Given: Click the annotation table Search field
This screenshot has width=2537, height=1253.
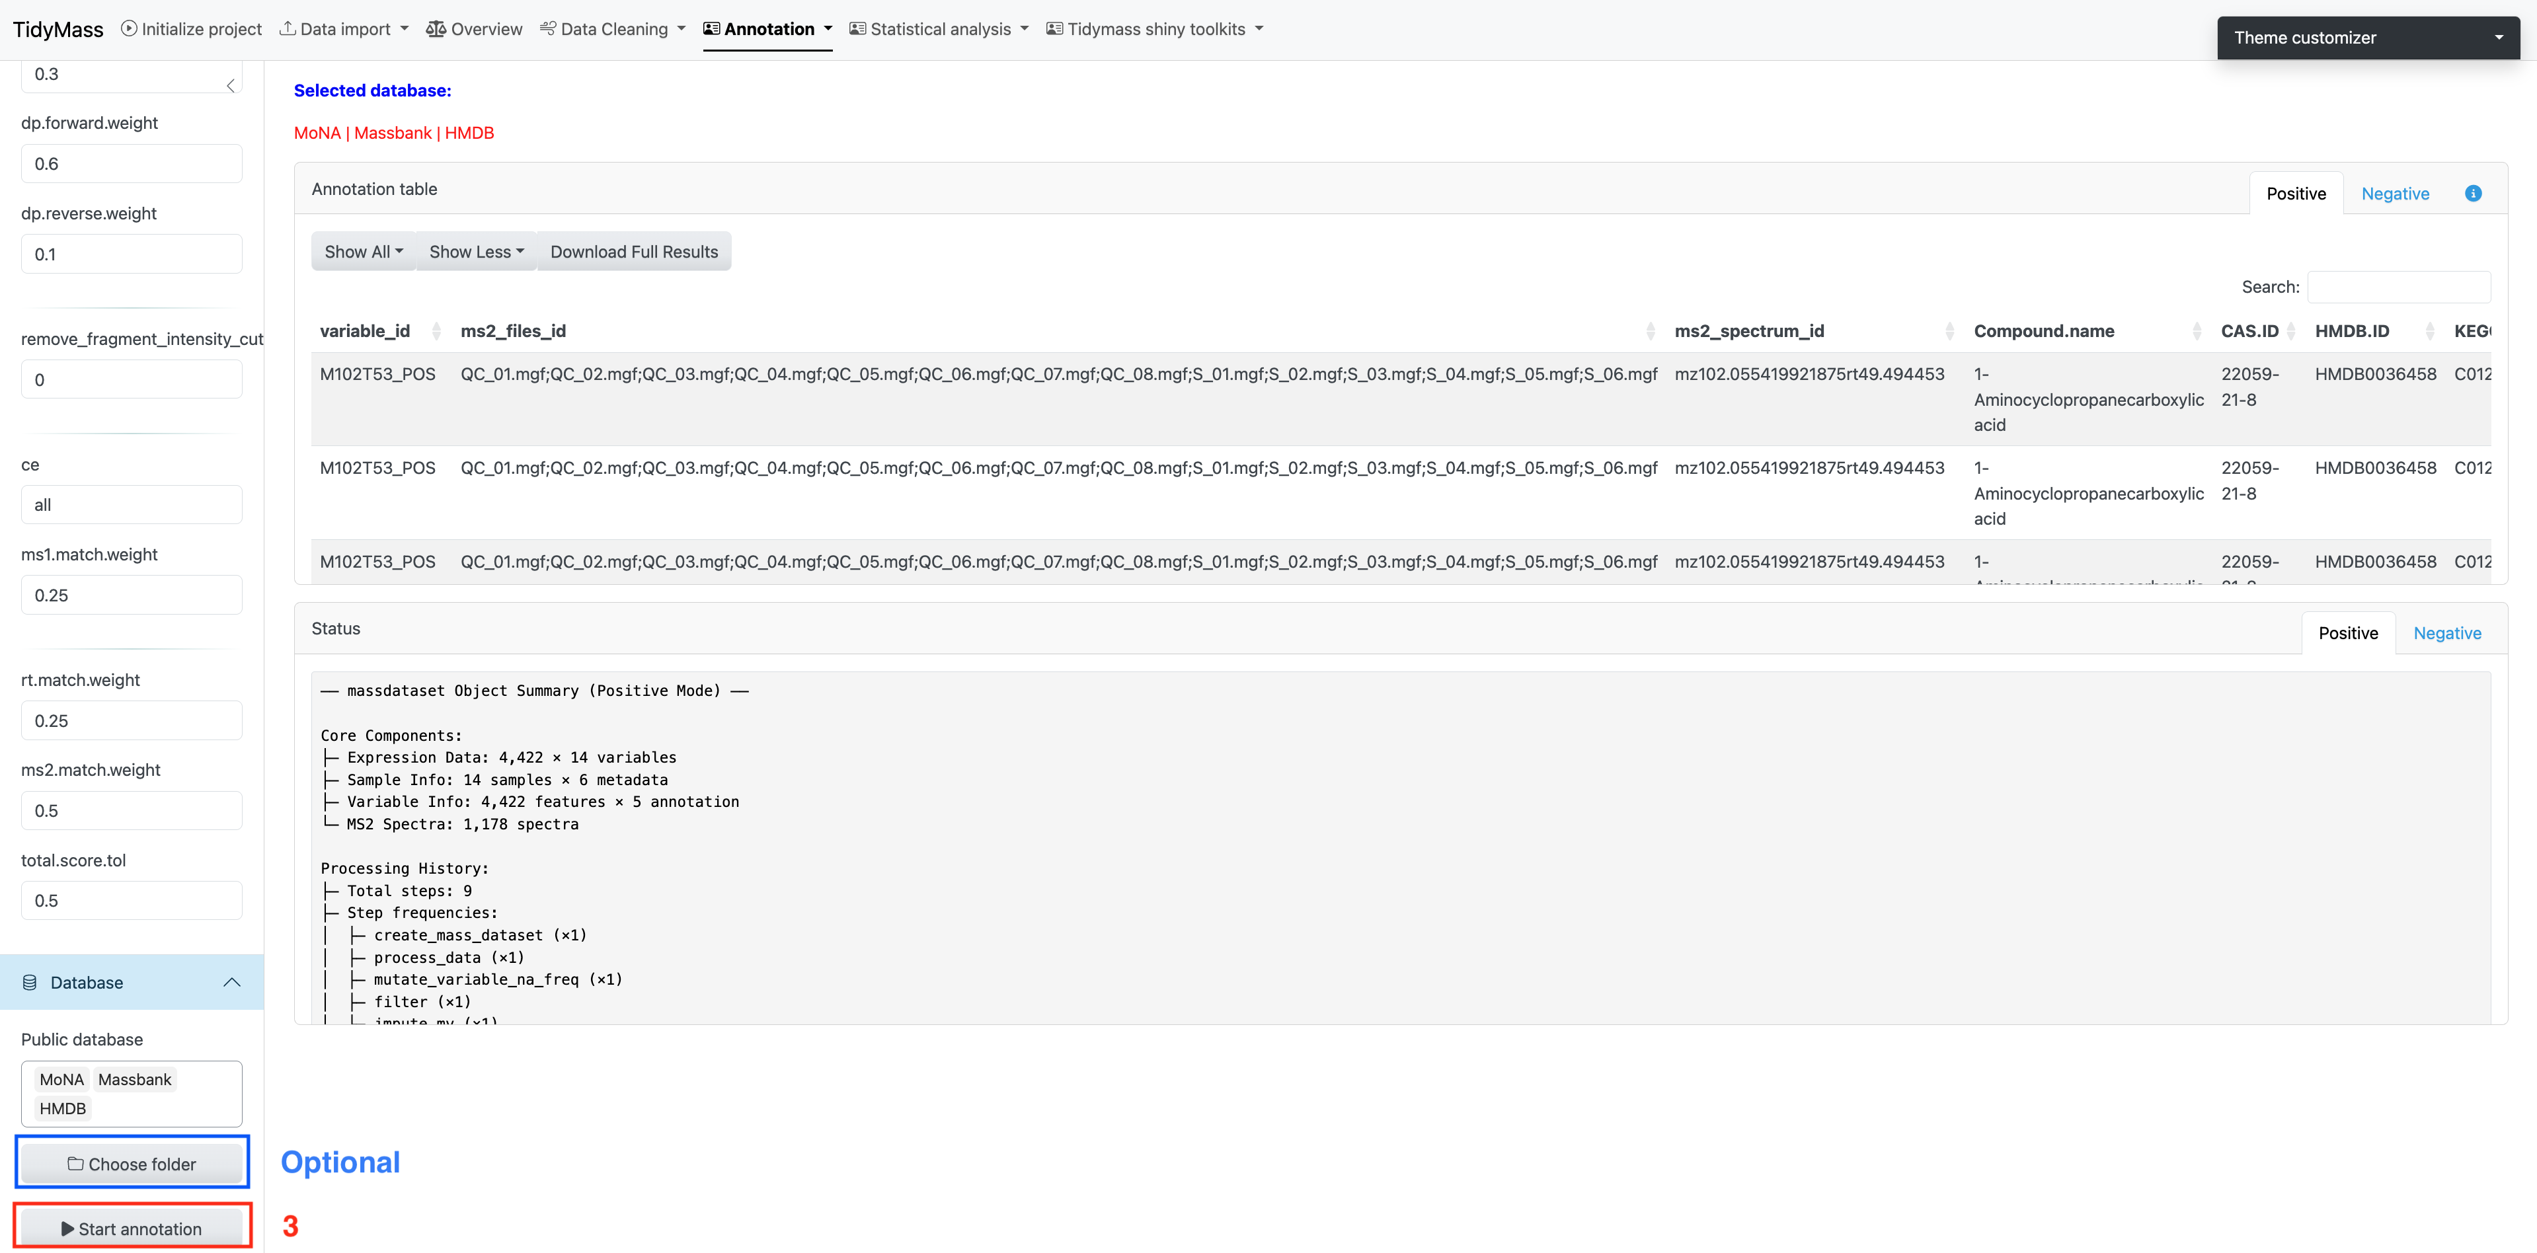Looking at the screenshot, I should pos(2398,287).
